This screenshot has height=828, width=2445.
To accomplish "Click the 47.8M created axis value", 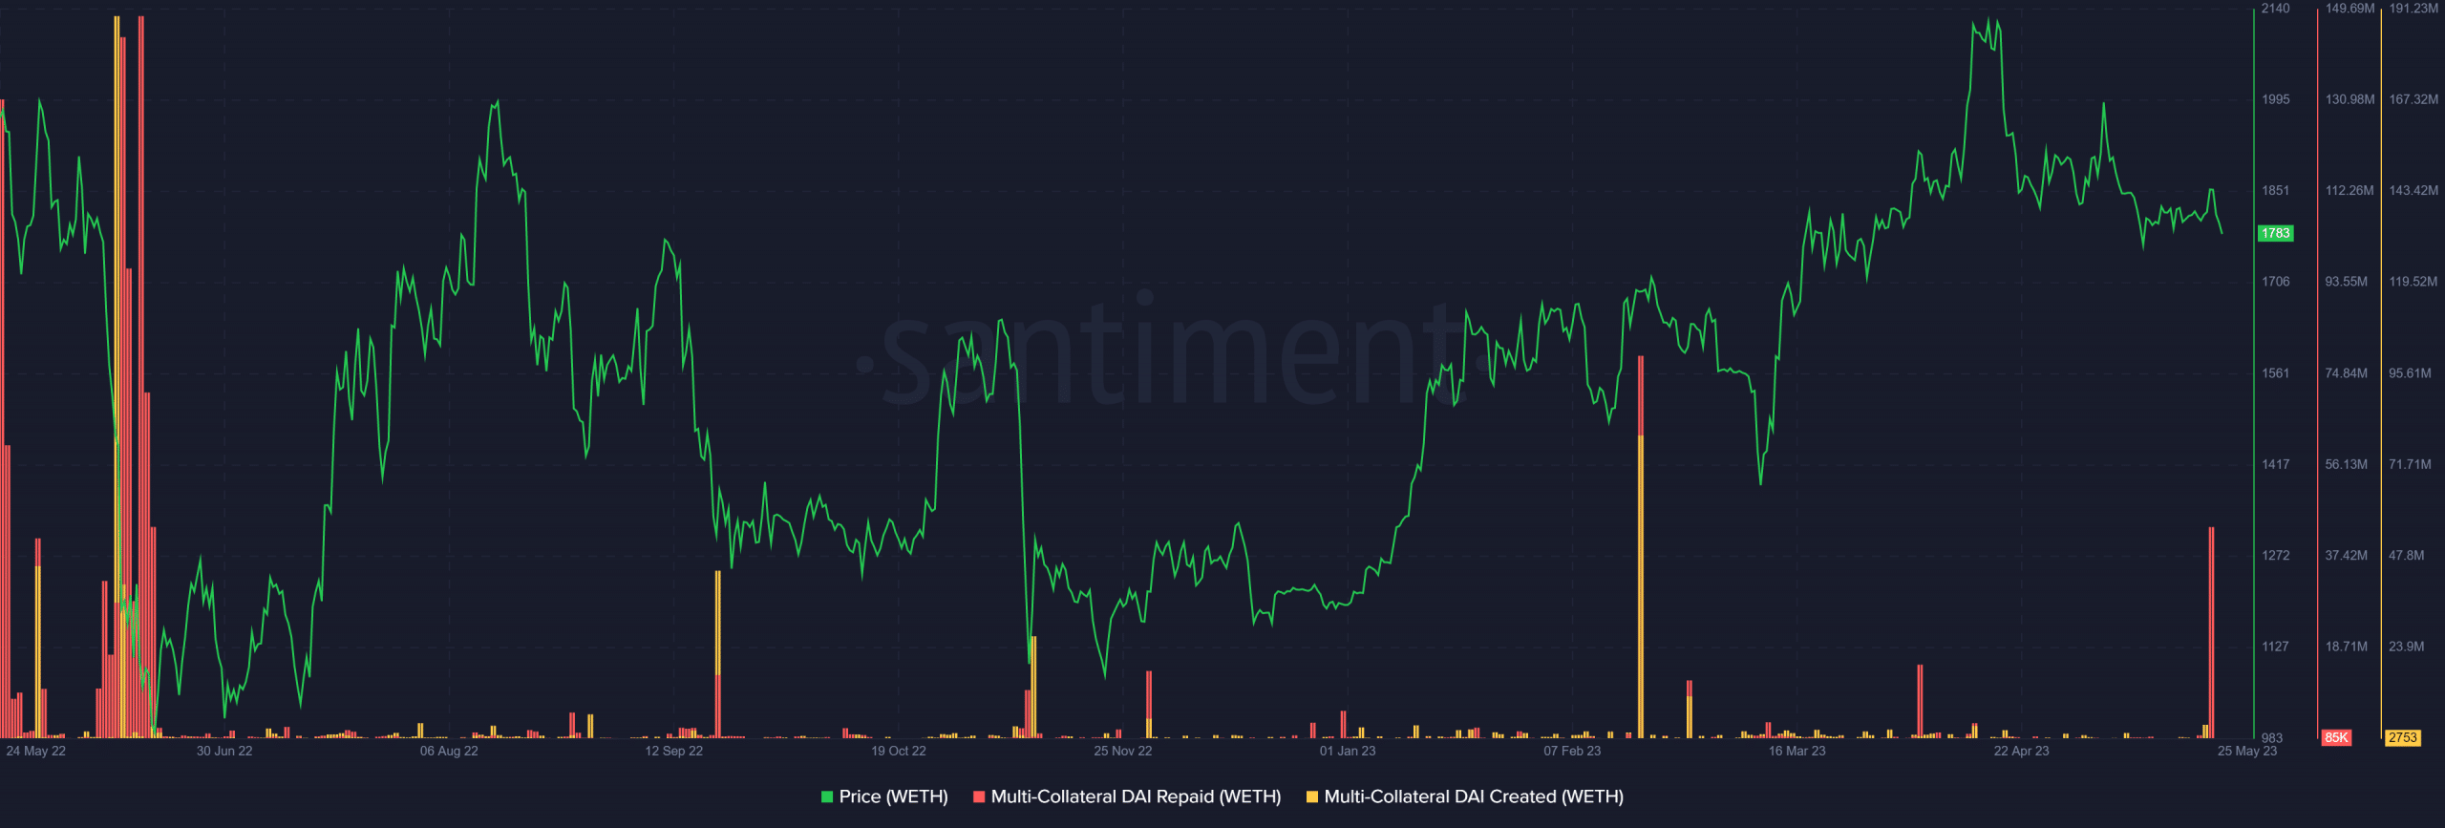I will (x=2406, y=555).
